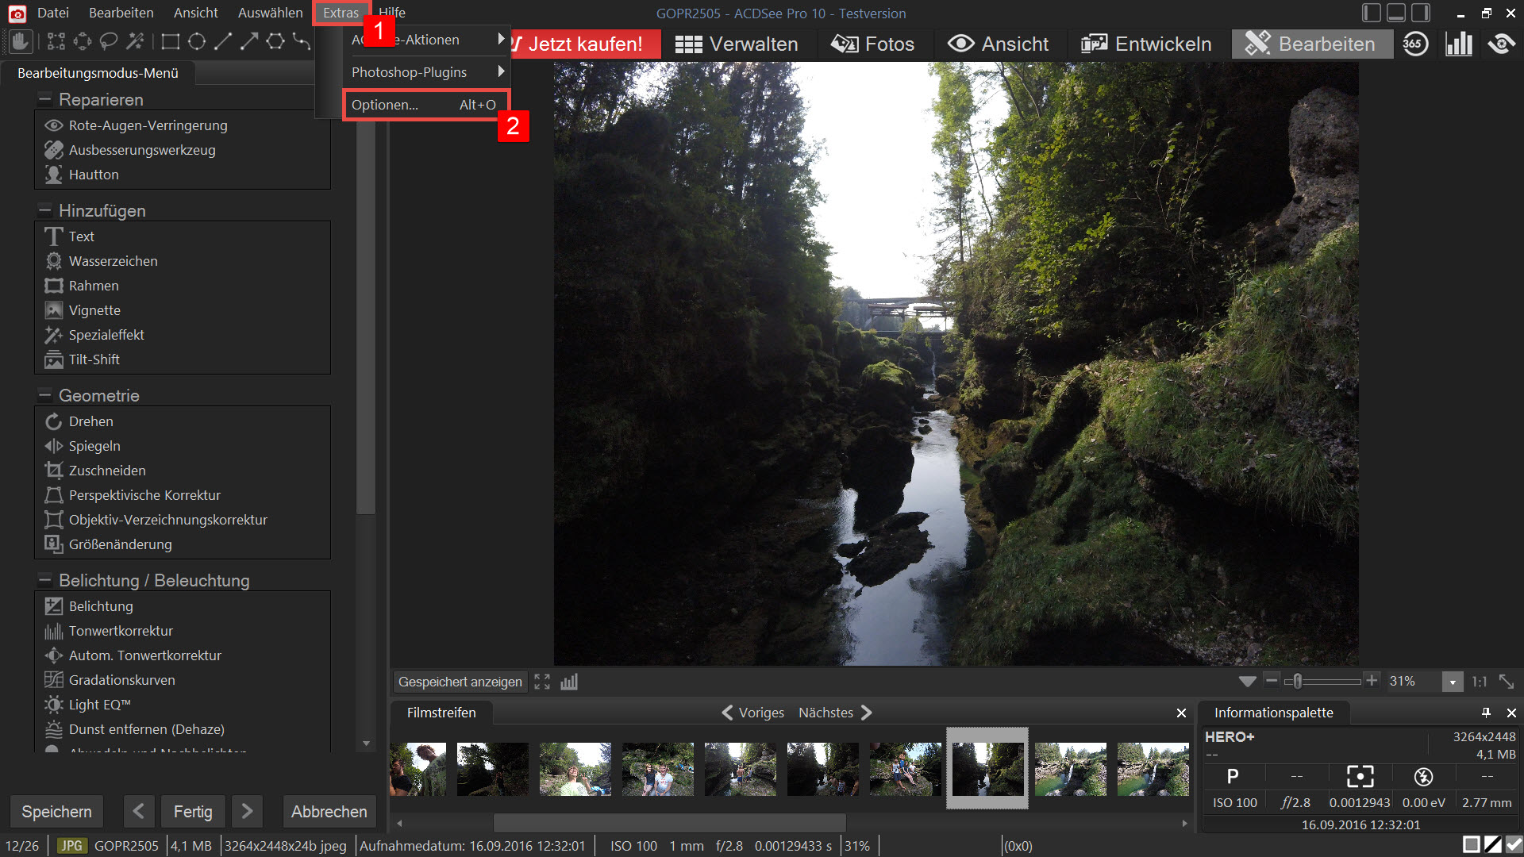Viewport: 1524px width, 857px height.
Task: Toggle the left panel layout icon
Action: click(1371, 13)
